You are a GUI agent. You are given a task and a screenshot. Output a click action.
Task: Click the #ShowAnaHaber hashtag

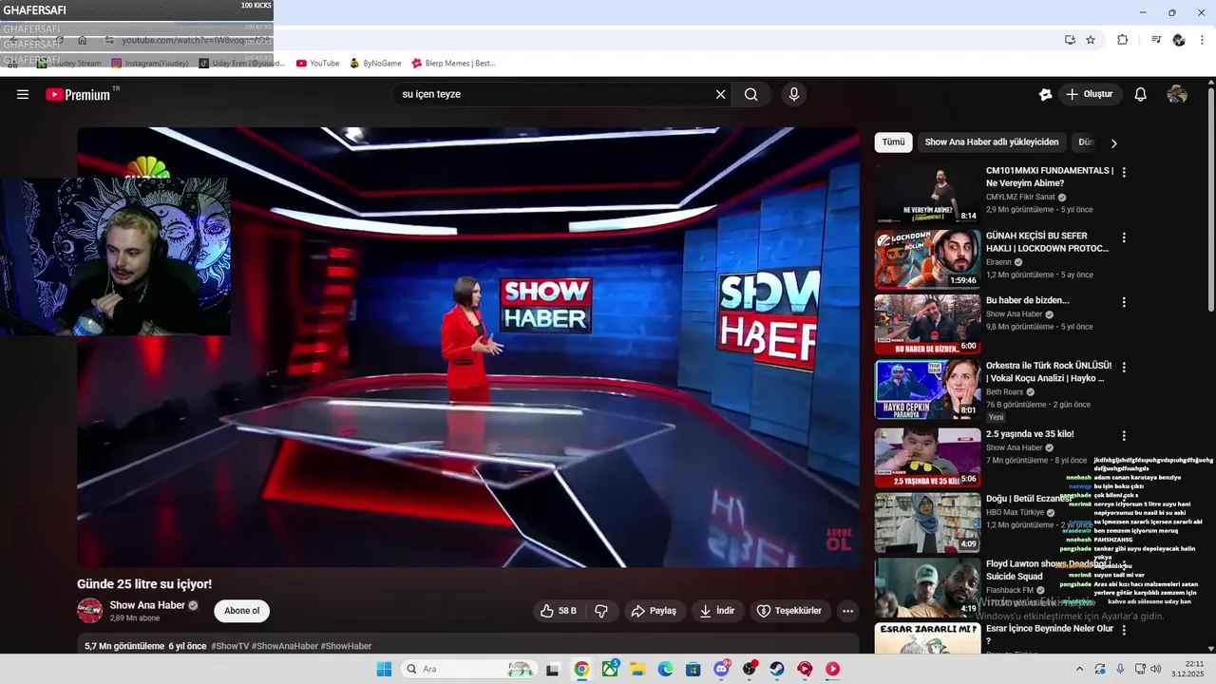(285, 646)
